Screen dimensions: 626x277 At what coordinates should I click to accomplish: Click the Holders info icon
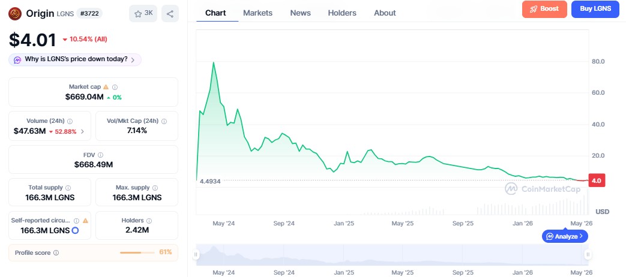coord(149,221)
